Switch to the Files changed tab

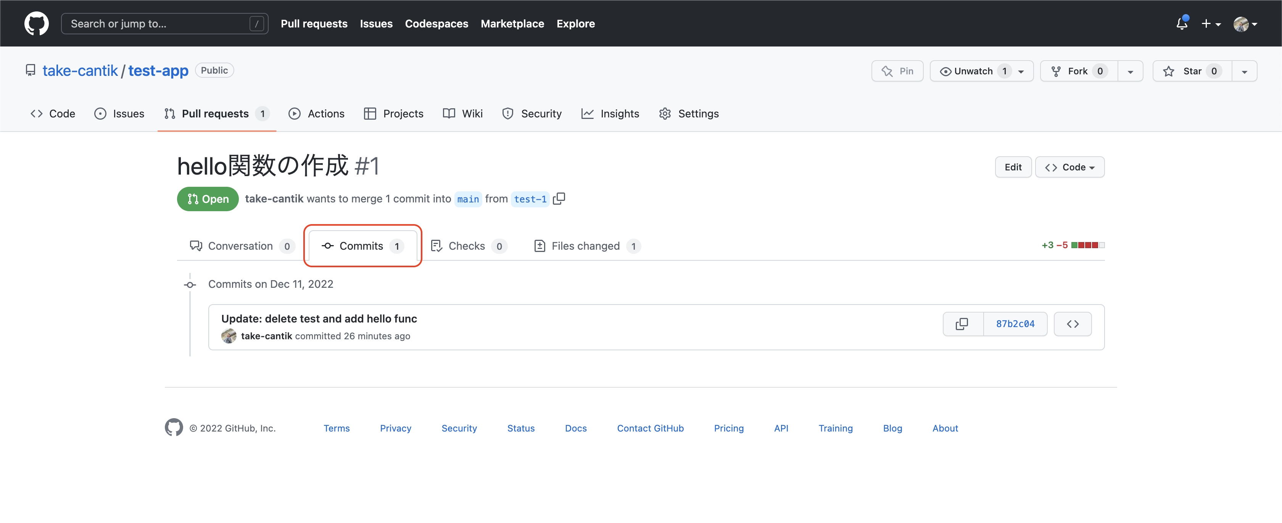(x=586, y=245)
